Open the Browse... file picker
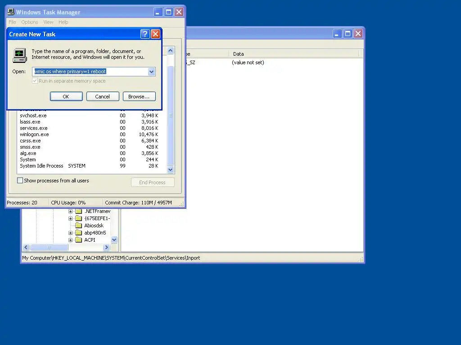 139,97
